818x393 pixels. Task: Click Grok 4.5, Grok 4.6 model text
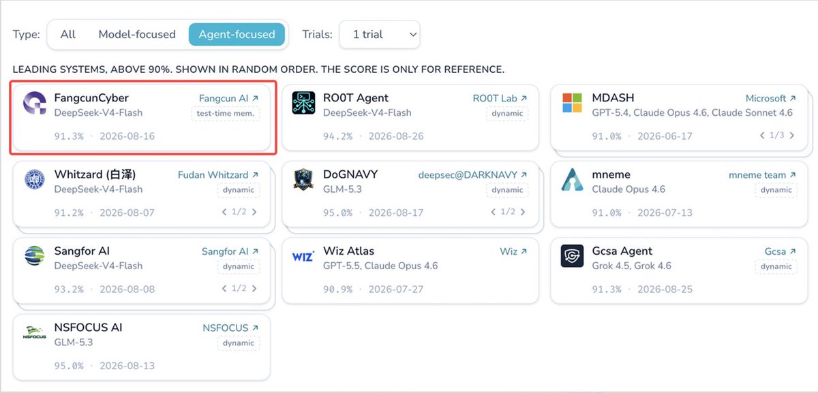pos(631,266)
